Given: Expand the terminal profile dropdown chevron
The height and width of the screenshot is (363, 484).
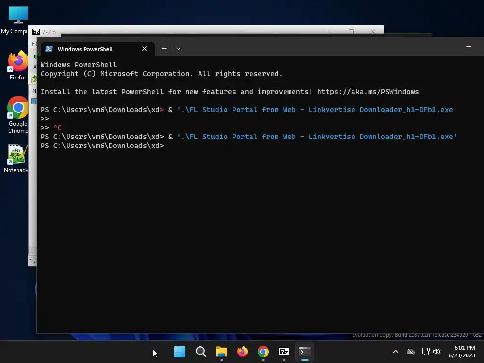Looking at the screenshot, I should (x=178, y=49).
